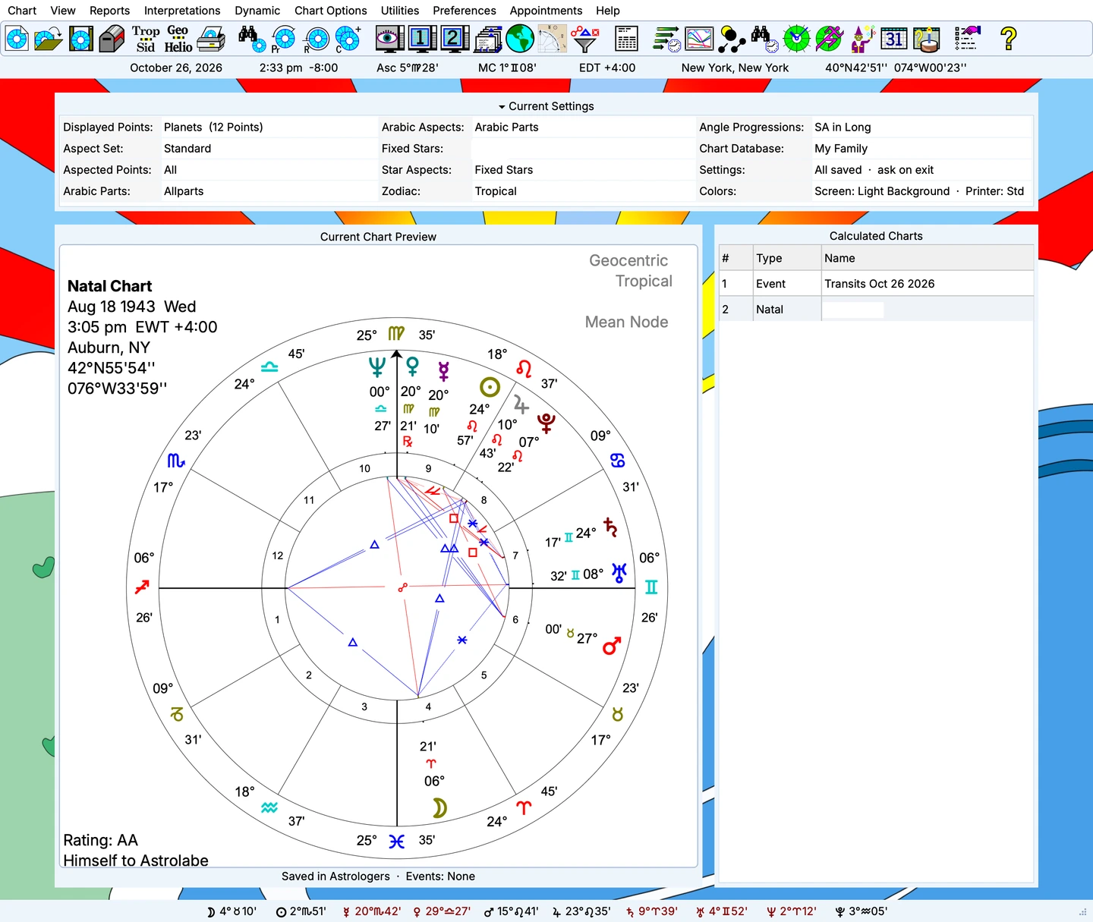Open the tabulated report grid icon
The height and width of the screenshot is (922, 1093).
626,39
